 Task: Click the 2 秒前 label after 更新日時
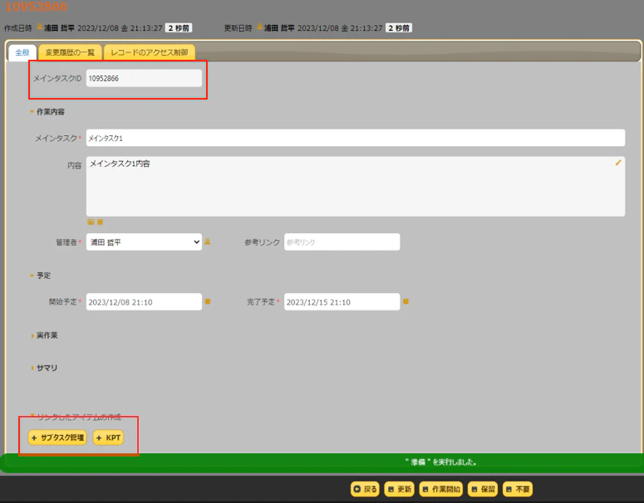[399, 28]
